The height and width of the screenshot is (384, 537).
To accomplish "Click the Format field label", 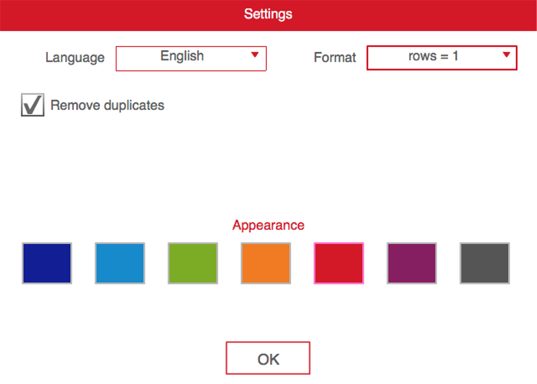I will point(335,58).
